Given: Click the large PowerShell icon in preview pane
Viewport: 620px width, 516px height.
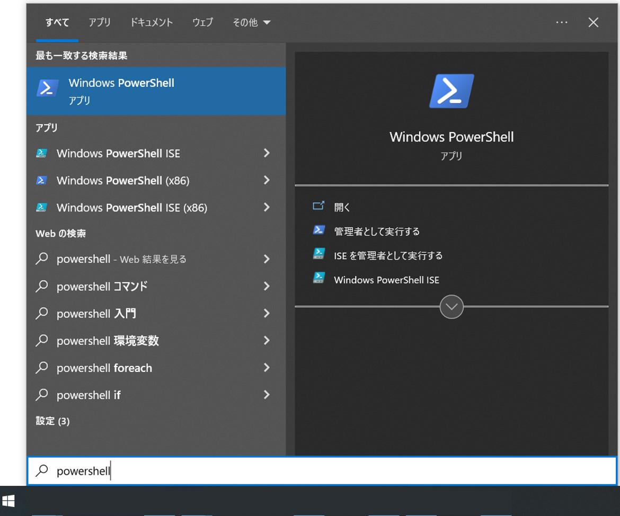Looking at the screenshot, I should [451, 91].
